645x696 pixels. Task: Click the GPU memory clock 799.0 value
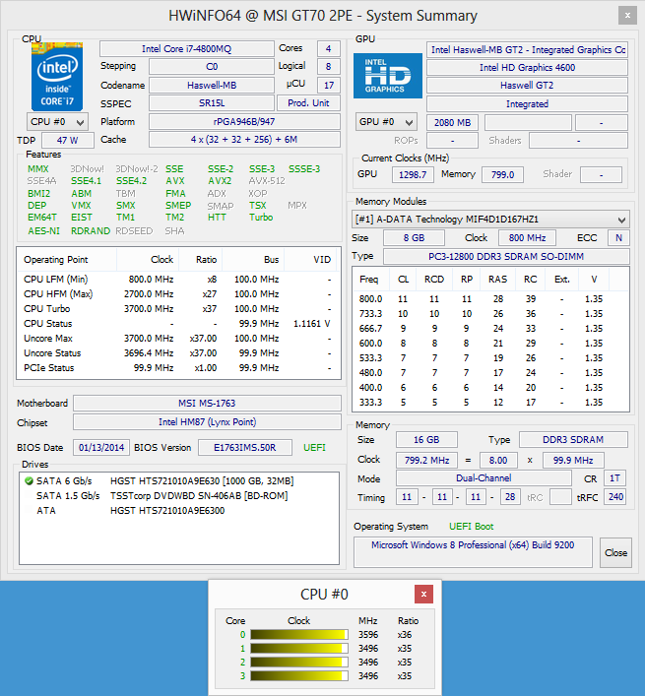(x=502, y=174)
